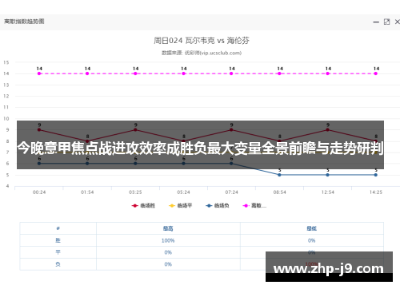Select the blue data point at 12:54
The image size is (400, 289).
click(327, 175)
